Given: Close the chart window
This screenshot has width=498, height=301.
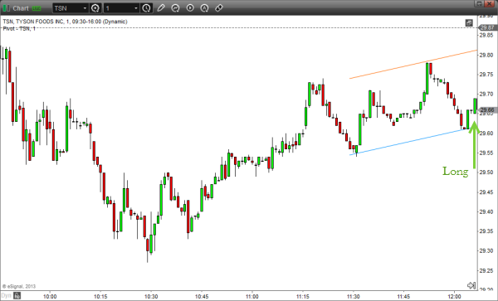Looking at the screenshot, I should pos(491,3).
